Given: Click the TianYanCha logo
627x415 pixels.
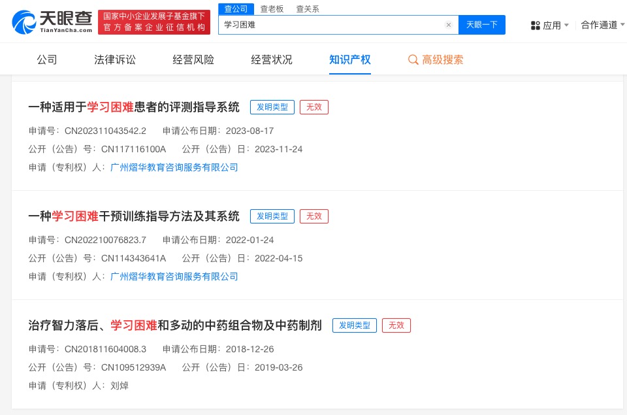Looking at the screenshot, I should [x=52, y=22].
